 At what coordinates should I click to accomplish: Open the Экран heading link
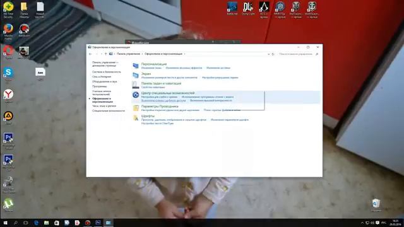[x=146, y=74]
